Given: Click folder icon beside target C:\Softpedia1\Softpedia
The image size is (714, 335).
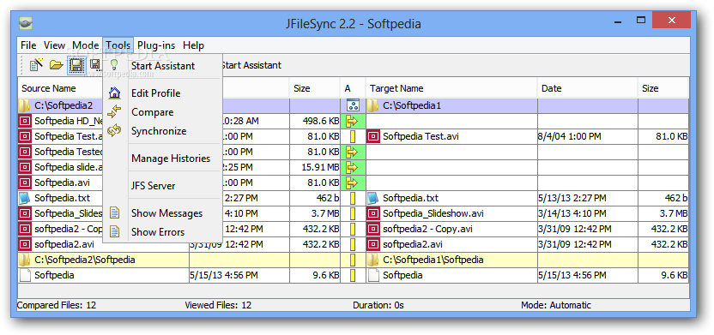Looking at the screenshot, I should click(x=373, y=260).
